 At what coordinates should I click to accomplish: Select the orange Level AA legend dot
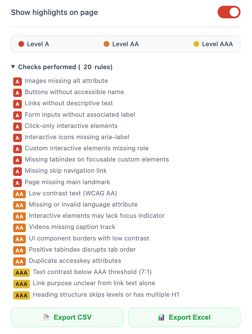point(106,44)
